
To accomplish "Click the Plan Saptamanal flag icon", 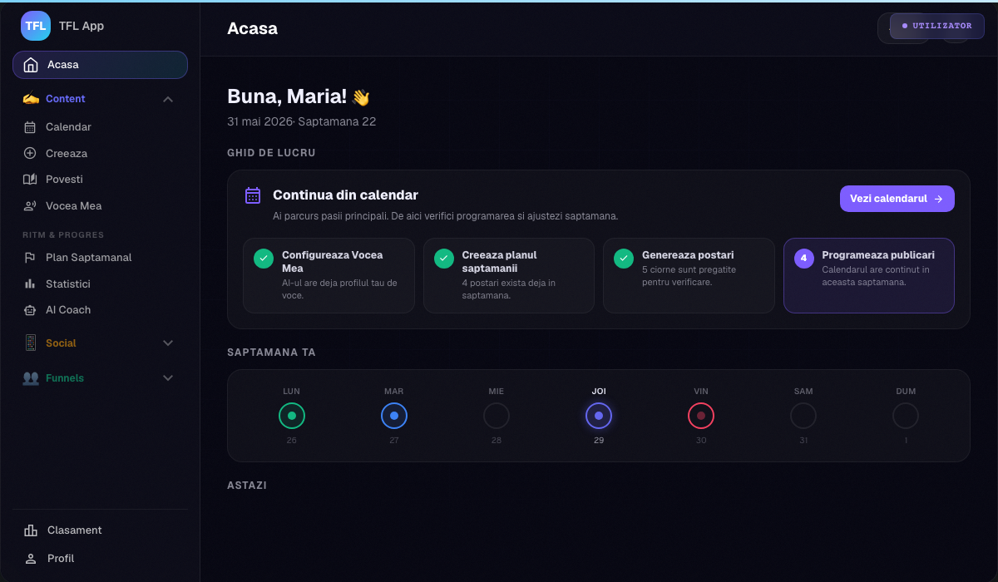I will click(x=30, y=258).
